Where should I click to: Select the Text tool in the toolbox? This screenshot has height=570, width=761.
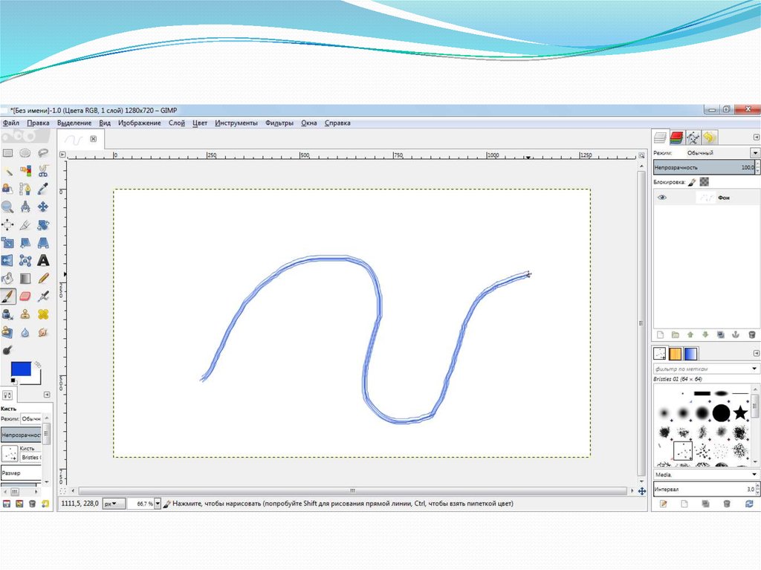pos(43,261)
